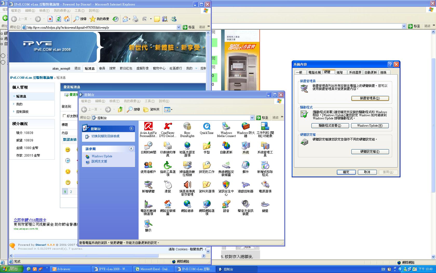This screenshot has height=273, width=436.
Task: Open the IE address bar dropdown
Action: click(179, 27)
